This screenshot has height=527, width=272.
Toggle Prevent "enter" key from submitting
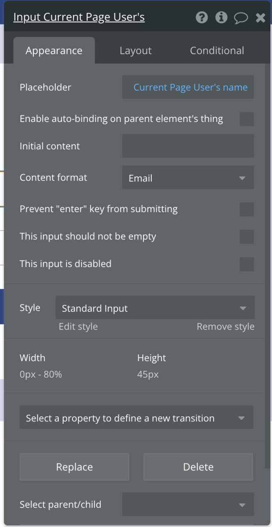(247, 209)
